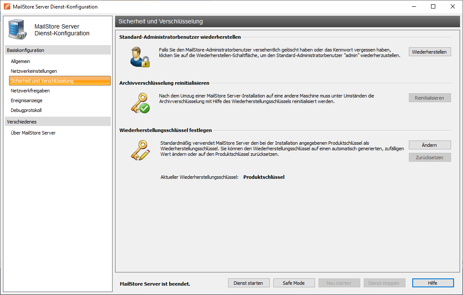Click heading Wiederherstellungsschlüssel festlegen
This screenshot has width=463, height=295.
(166, 130)
